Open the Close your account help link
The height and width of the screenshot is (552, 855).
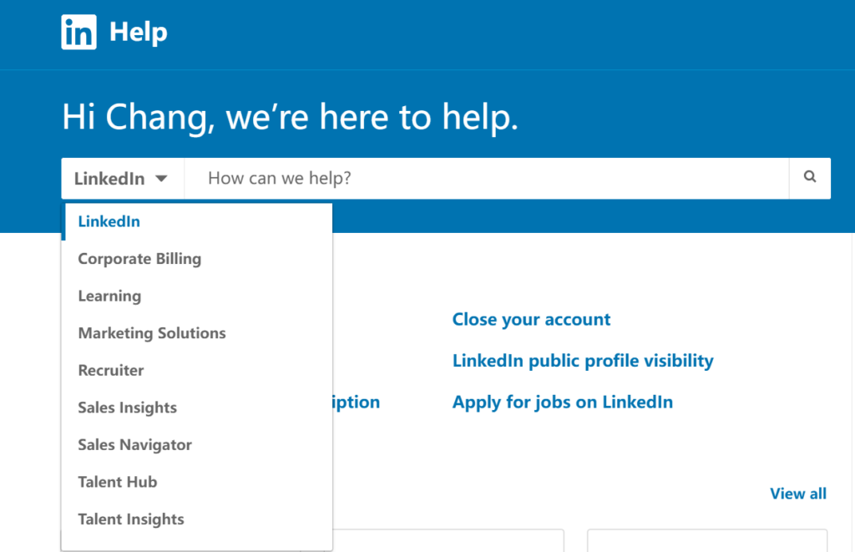click(x=531, y=319)
